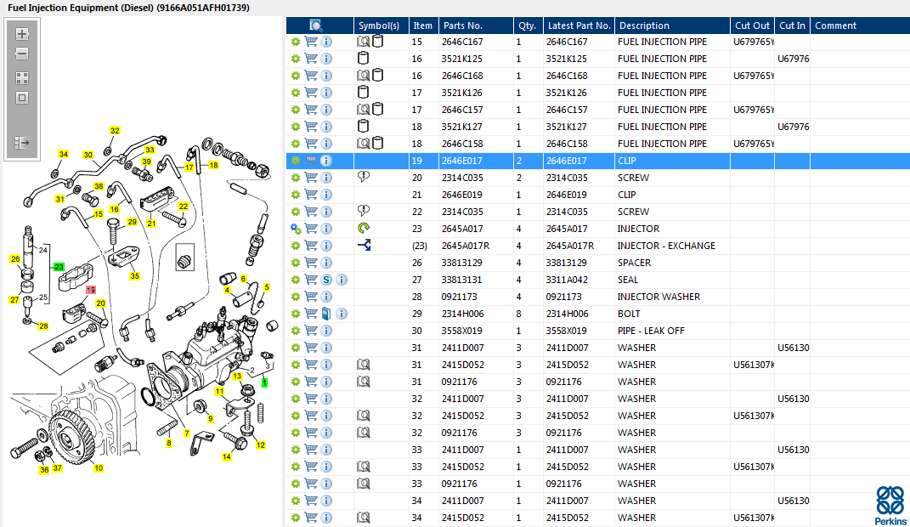Click book symbol on item 31 2415D052 row

click(x=364, y=365)
